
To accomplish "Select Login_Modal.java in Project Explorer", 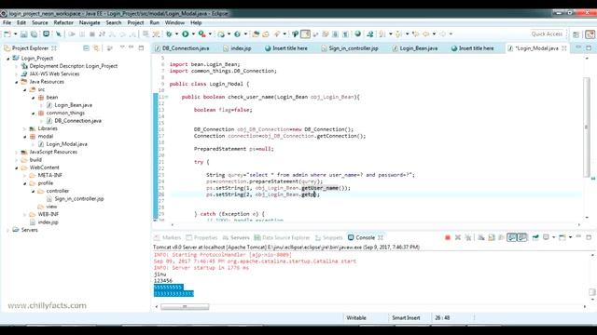I will click(66, 144).
